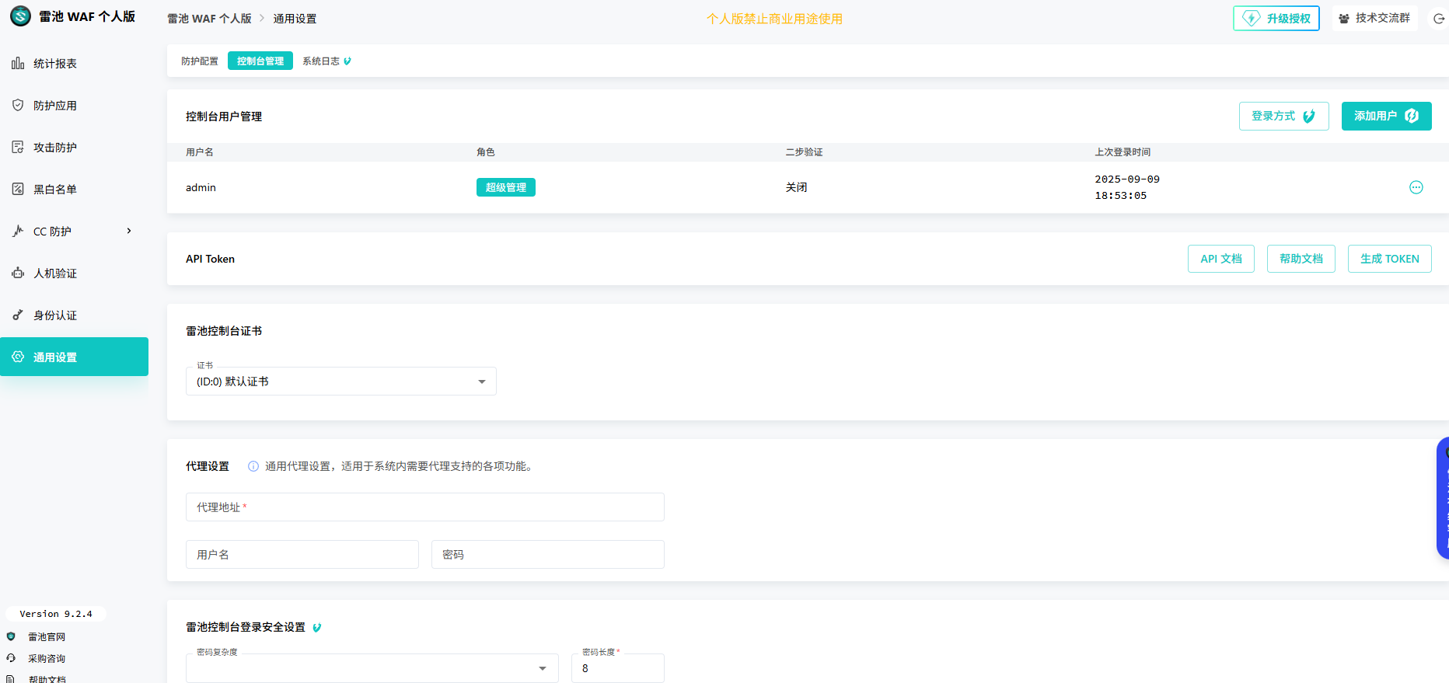This screenshot has width=1449, height=683.
Task: Focus the proxy 用户名 input field
Action: tap(302, 555)
